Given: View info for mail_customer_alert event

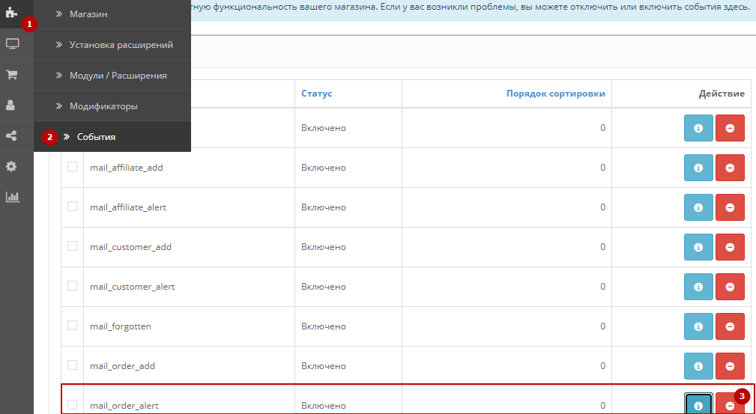Looking at the screenshot, I should [x=698, y=287].
